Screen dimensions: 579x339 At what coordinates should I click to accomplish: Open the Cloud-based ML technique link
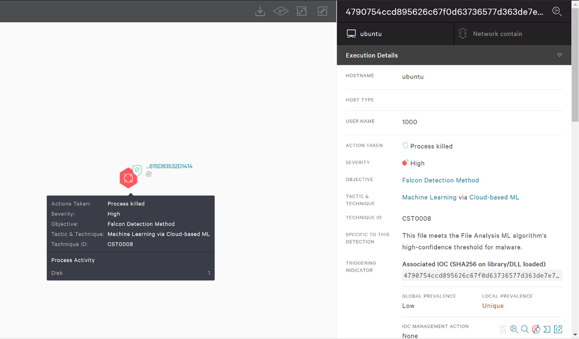494,197
